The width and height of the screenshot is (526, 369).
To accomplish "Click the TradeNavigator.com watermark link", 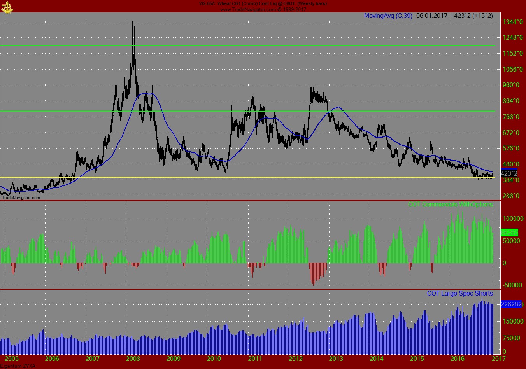I will (20, 198).
